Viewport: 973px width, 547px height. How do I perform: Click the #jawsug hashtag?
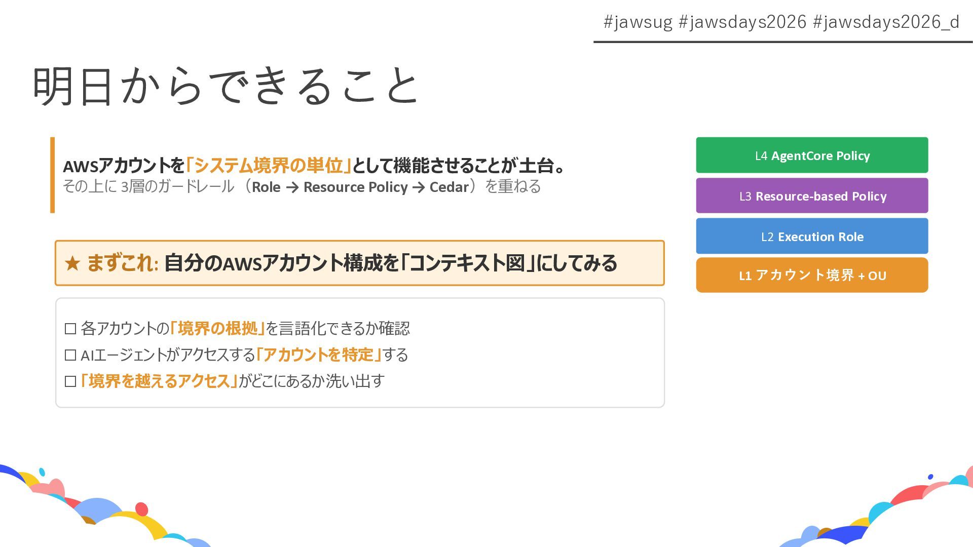(x=638, y=22)
